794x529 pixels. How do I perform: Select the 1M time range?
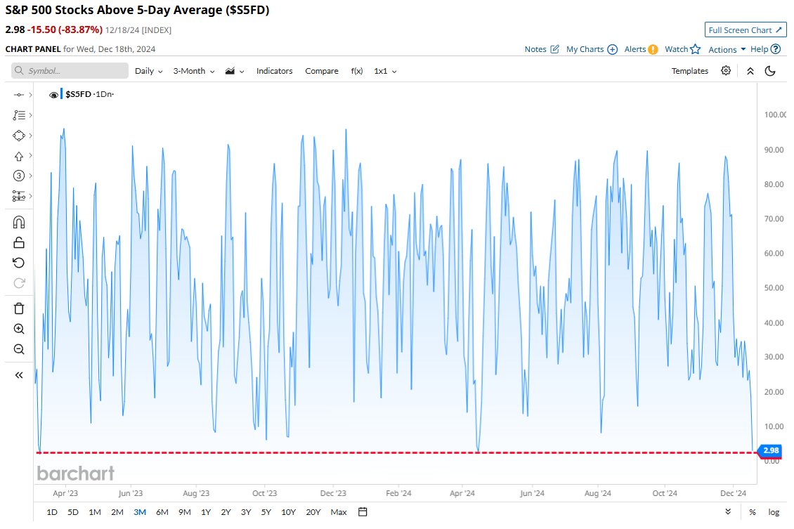pyautogui.click(x=95, y=512)
